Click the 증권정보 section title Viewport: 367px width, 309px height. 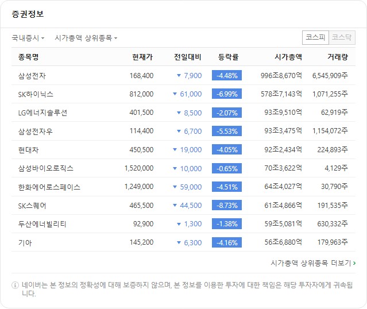point(28,14)
